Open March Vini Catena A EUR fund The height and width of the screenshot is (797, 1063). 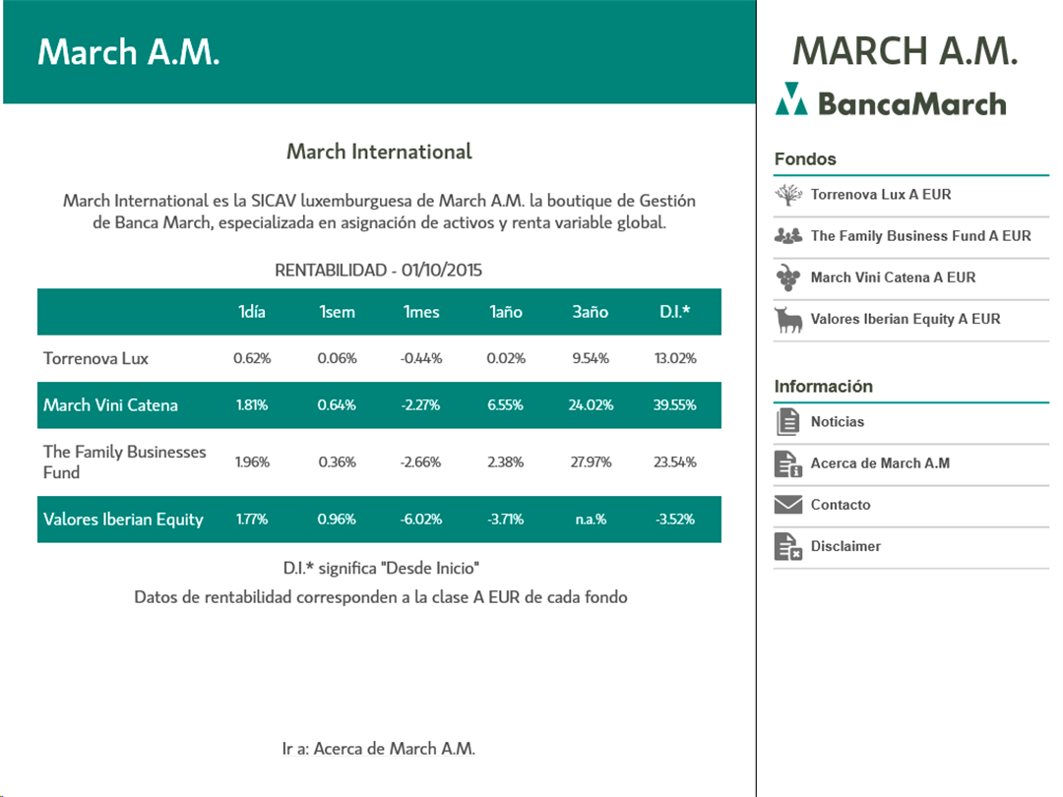[911, 277]
